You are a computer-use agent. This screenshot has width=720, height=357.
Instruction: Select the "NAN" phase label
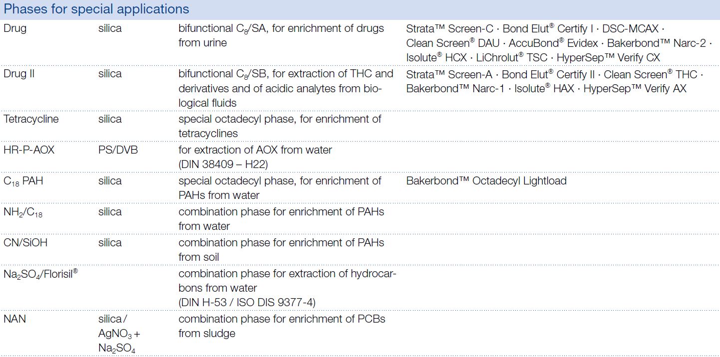coord(14,319)
